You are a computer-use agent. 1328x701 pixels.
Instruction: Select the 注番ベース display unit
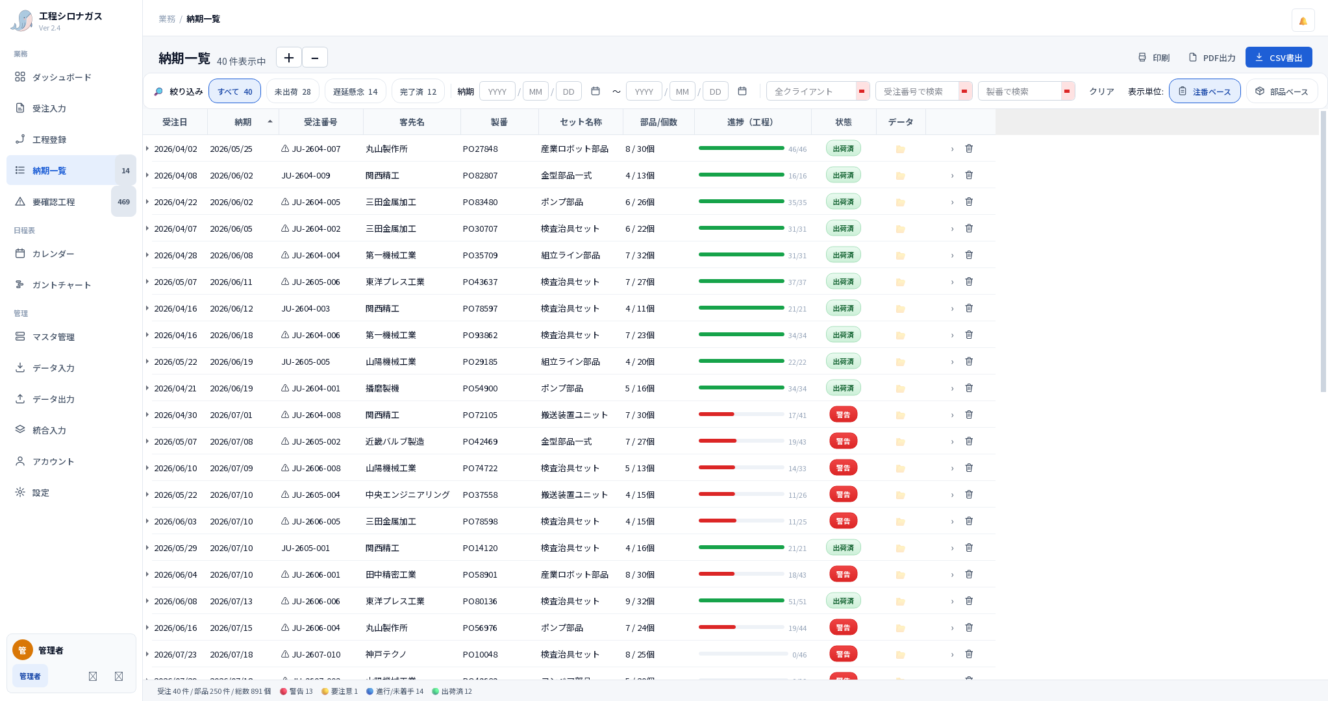[x=1205, y=92]
